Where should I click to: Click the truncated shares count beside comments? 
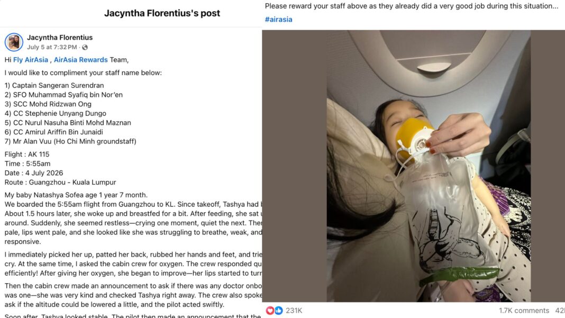point(560,311)
